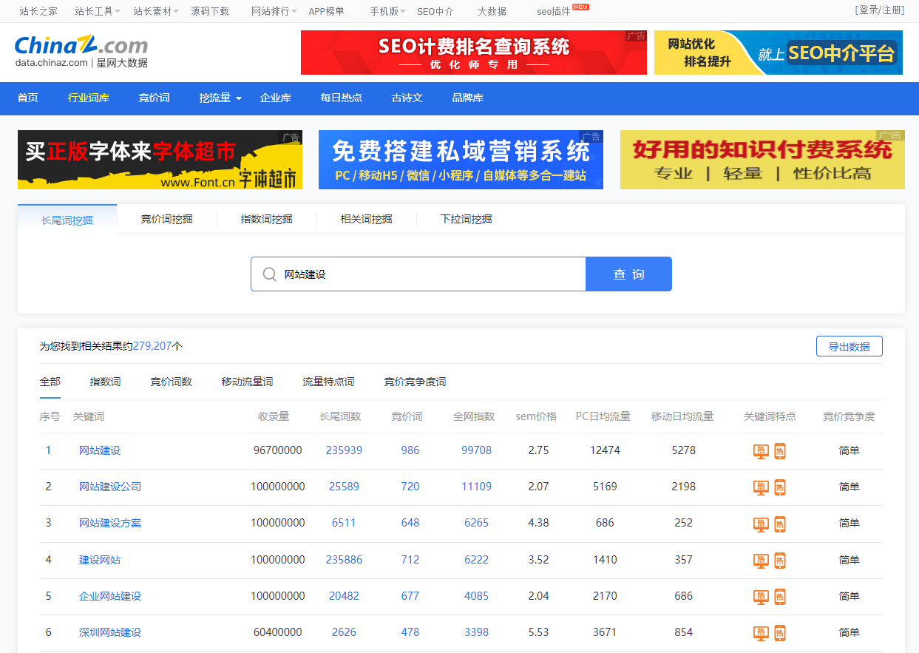Click the 导出数据 export button
The width and height of the screenshot is (919, 653).
coord(849,347)
